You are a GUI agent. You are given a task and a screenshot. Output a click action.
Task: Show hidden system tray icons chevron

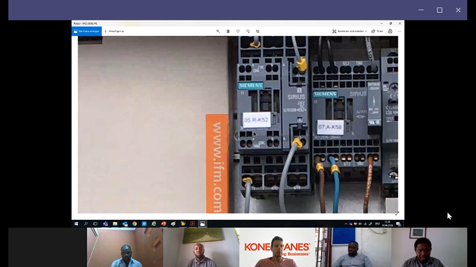tap(346, 224)
